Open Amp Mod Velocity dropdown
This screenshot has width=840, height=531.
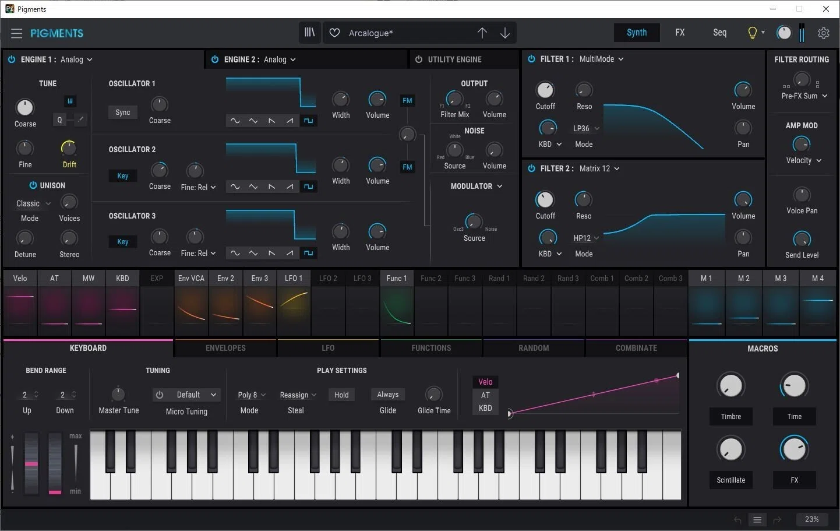(x=804, y=160)
